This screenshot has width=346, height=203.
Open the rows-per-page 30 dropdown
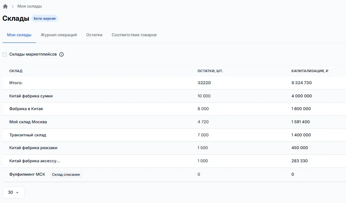[x=13, y=192]
